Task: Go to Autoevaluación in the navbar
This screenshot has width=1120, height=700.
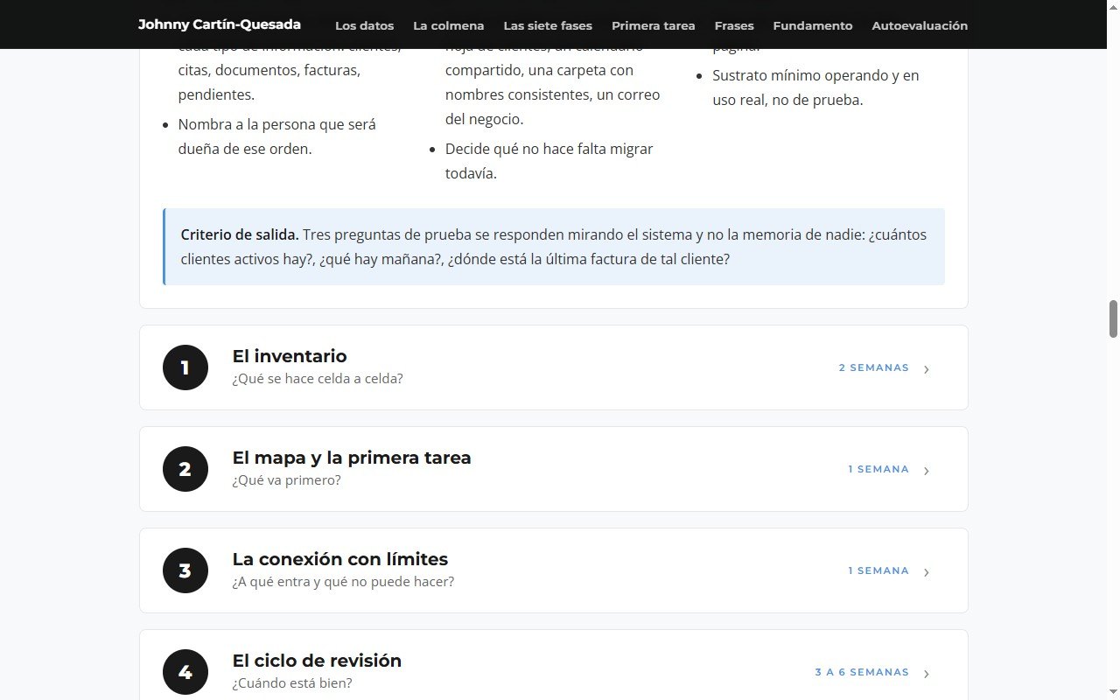Action: pyautogui.click(x=920, y=25)
